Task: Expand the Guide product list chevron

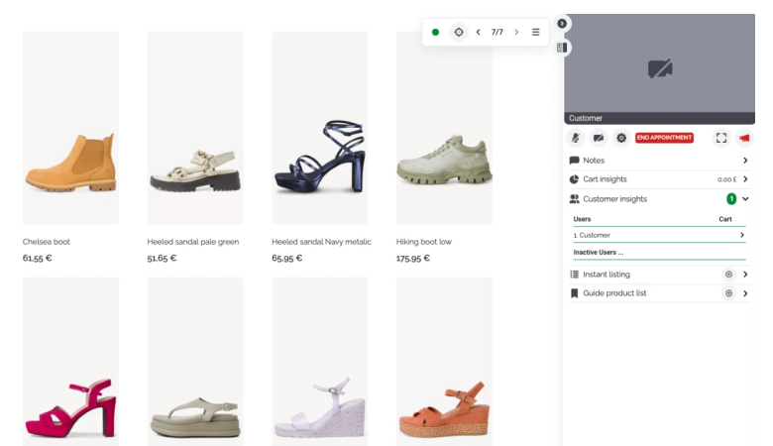Action: 745,293
